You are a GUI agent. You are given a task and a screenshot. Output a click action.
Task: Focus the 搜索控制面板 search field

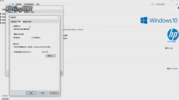pos(166,4)
